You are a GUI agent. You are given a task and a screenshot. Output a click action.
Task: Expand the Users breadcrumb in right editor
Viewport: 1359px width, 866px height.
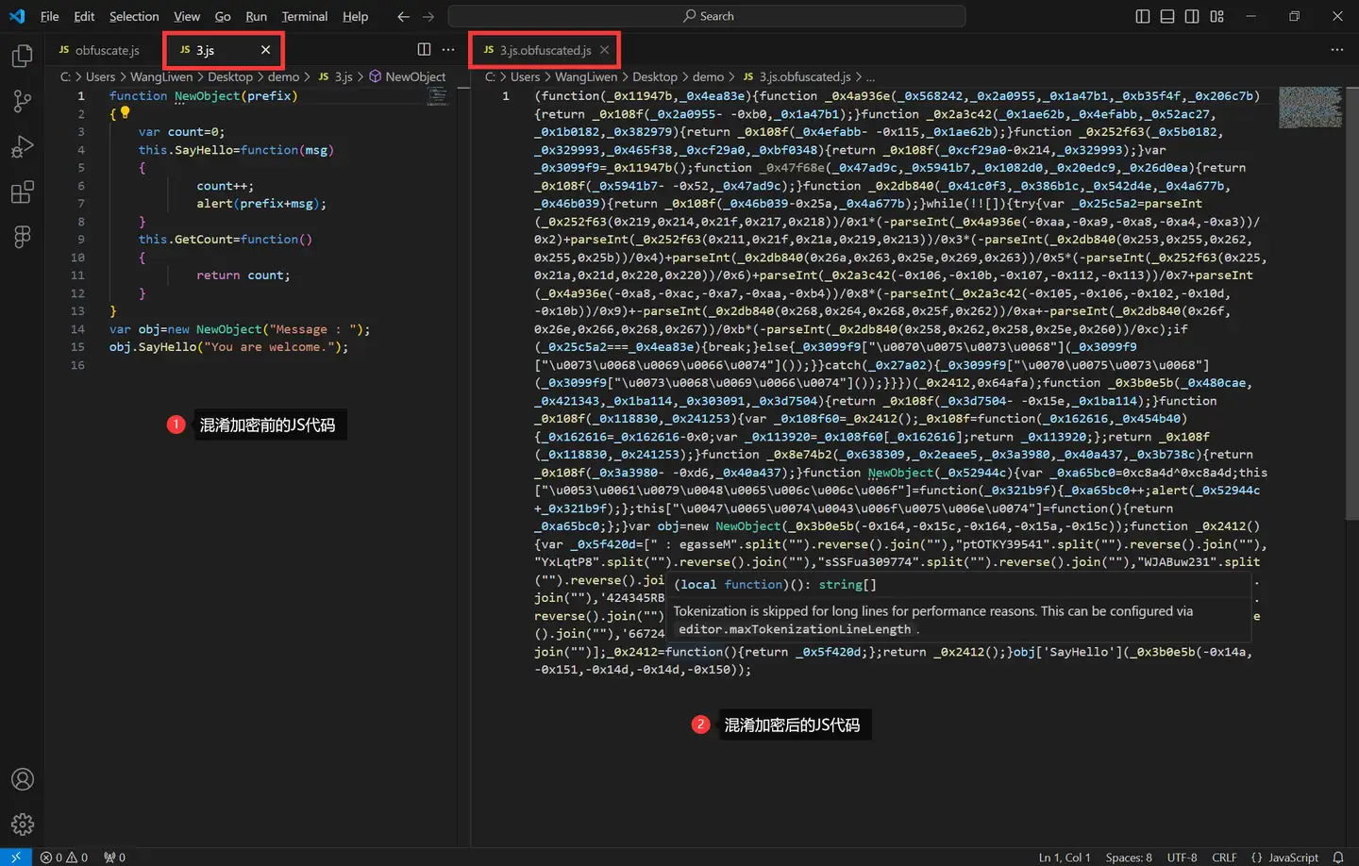coord(525,76)
